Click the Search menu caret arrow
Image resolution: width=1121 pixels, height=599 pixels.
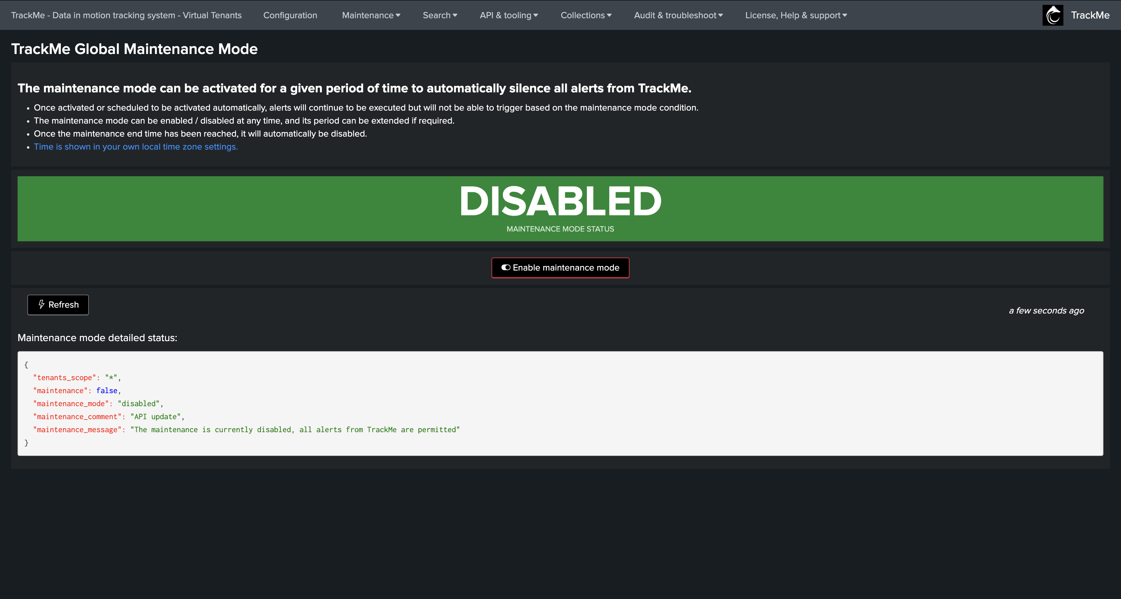tap(455, 15)
